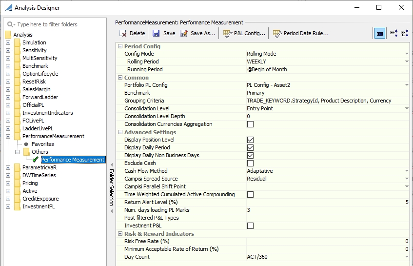The width and height of the screenshot is (413, 266).
Task: Collapse the Others subfolder
Action: [18, 152]
